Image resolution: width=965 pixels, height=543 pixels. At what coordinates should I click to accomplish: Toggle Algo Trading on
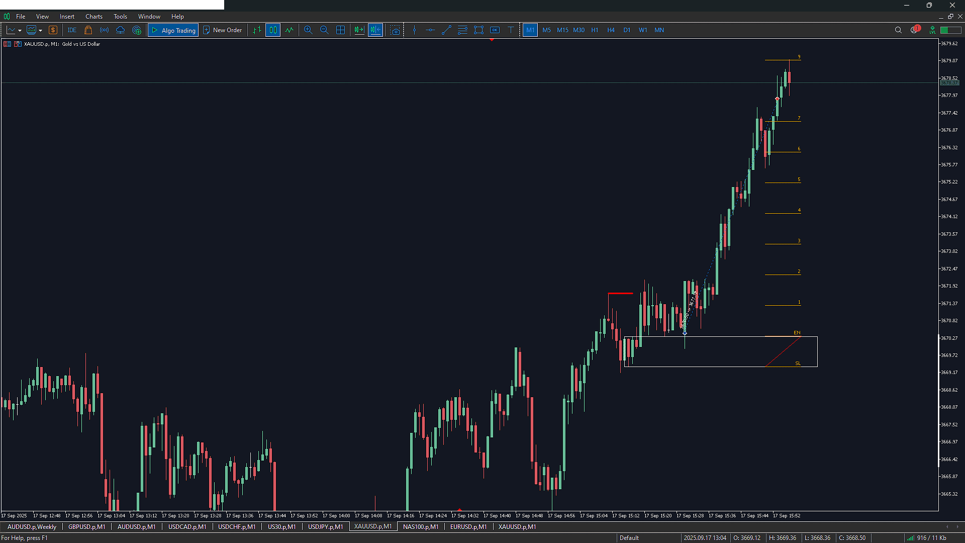tap(173, 30)
